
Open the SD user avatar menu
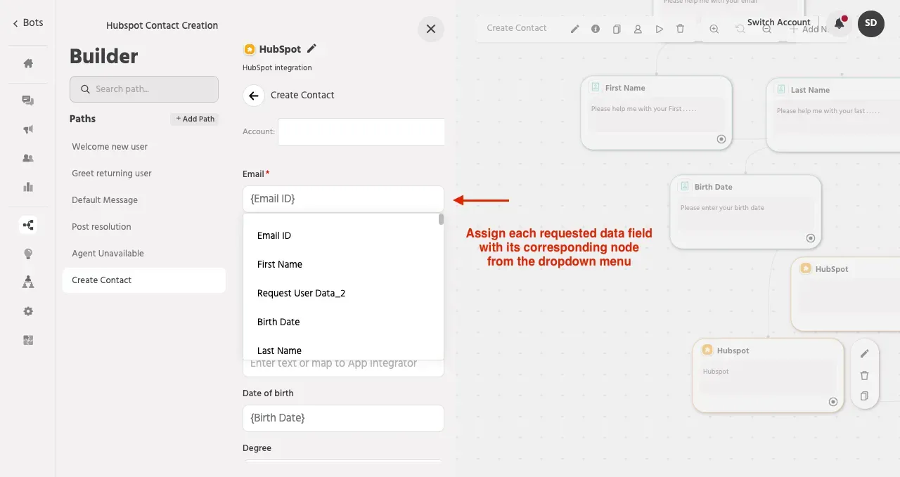click(x=871, y=23)
